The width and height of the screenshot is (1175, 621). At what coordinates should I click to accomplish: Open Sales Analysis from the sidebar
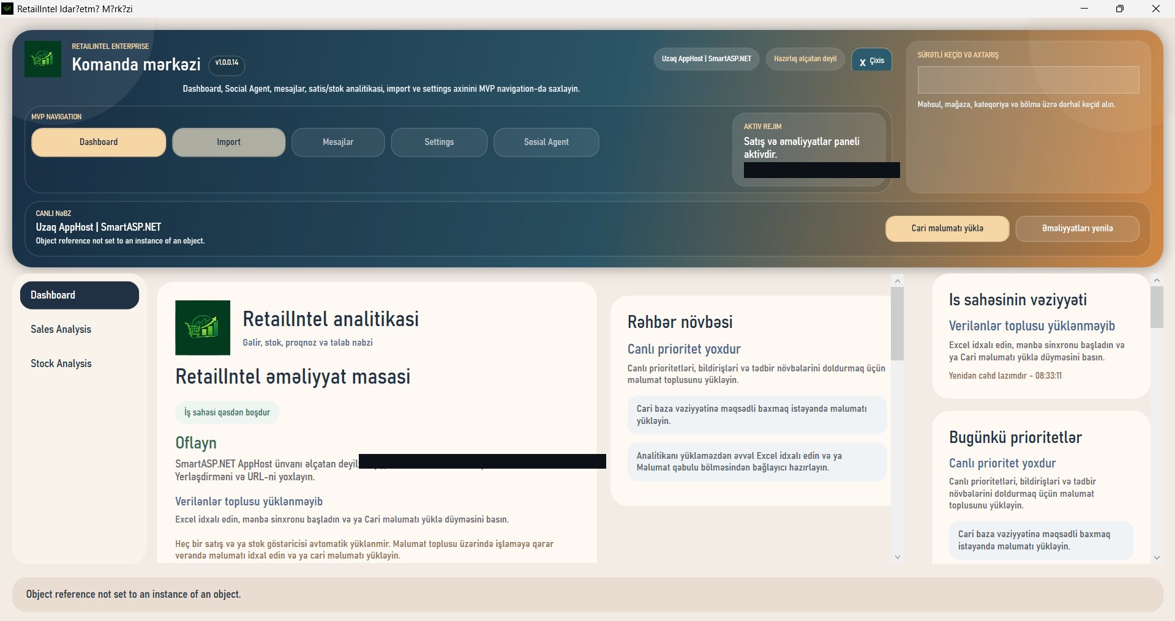pos(80,329)
